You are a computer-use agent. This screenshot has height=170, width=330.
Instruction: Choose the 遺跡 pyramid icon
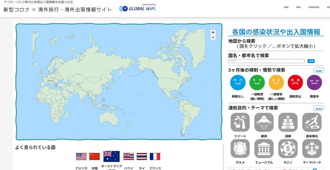(288, 122)
